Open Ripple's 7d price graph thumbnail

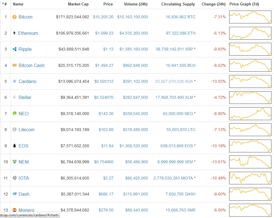tap(250, 49)
